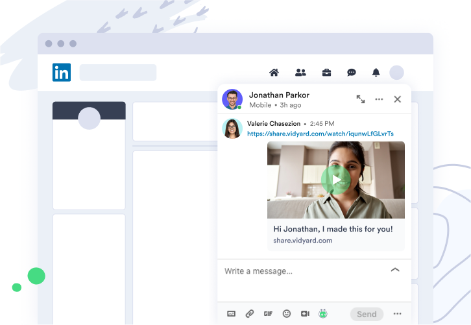The height and width of the screenshot is (325, 471).
Task: Start a video meeting via camera icon
Action: [305, 314]
